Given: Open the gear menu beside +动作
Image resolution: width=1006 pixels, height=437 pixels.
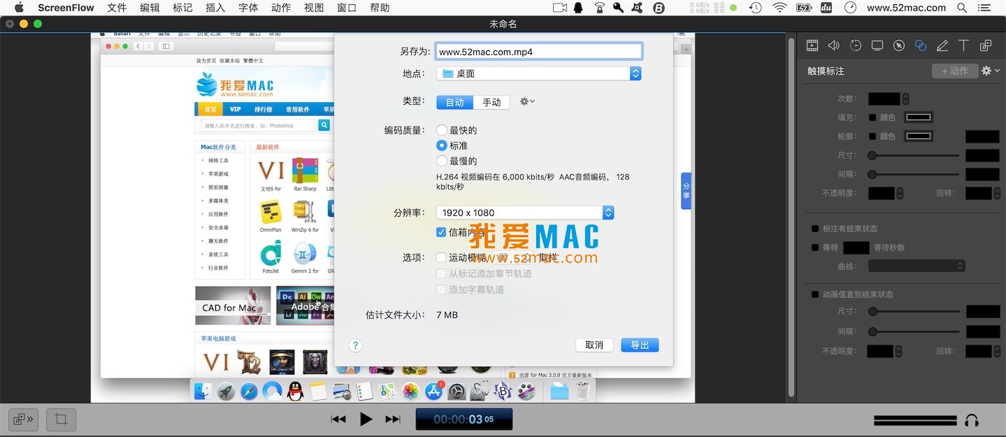Looking at the screenshot, I should click(x=991, y=71).
